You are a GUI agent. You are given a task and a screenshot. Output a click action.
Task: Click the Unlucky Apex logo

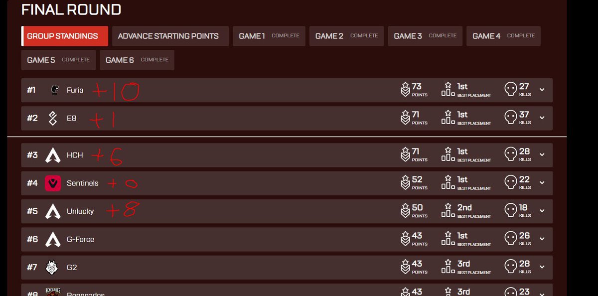point(53,211)
